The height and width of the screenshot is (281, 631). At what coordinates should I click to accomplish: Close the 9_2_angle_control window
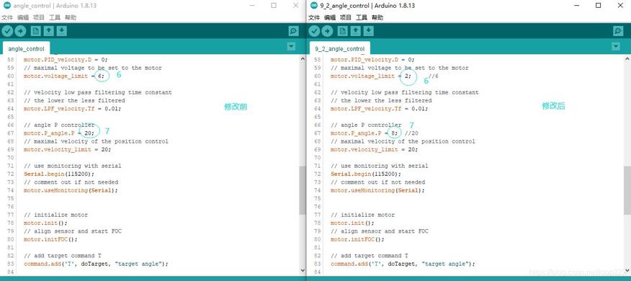[620, 6]
